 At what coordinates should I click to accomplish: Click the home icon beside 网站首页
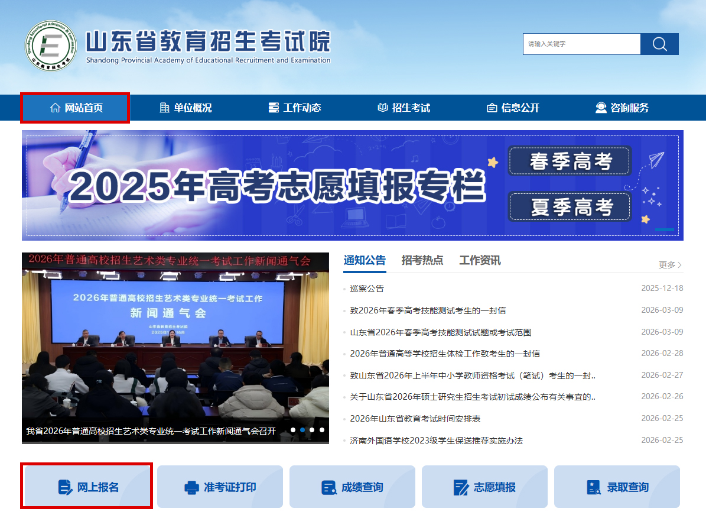(x=56, y=108)
